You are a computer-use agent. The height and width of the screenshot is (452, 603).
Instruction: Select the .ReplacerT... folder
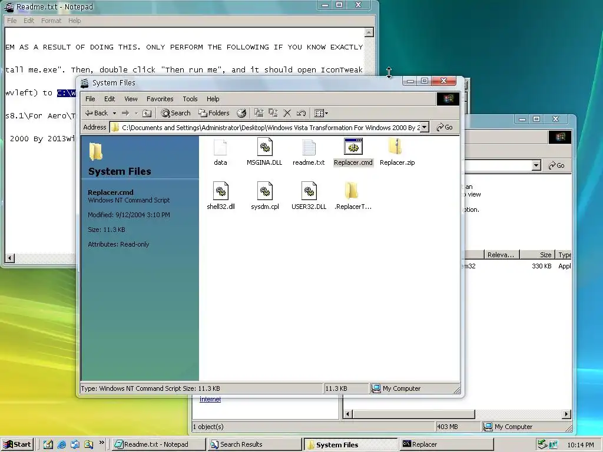click(353, 197)
